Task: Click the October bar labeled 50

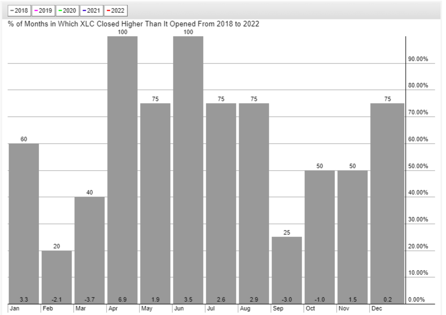Action: (320, 237)
